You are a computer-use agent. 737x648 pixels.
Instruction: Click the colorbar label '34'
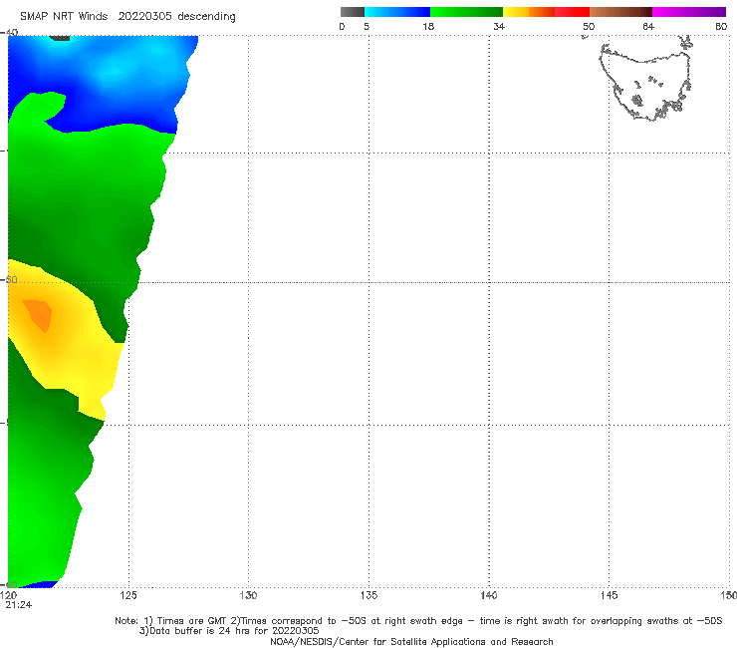pos(499,27)
